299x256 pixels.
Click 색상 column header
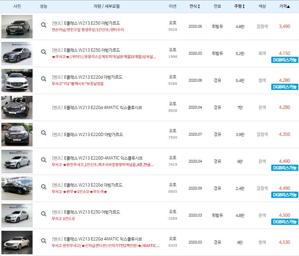point(262,6)
